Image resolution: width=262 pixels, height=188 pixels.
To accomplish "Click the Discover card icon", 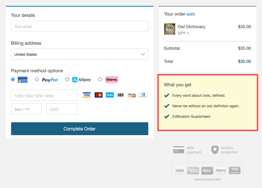I will [x=132, y=95].
